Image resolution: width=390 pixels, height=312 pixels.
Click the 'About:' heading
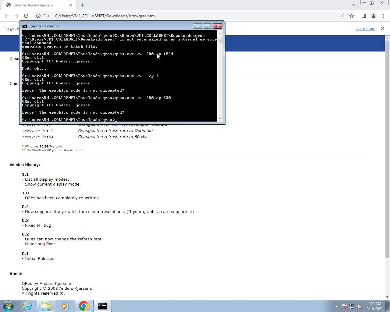pyautogui.click(x=16, y=274)
